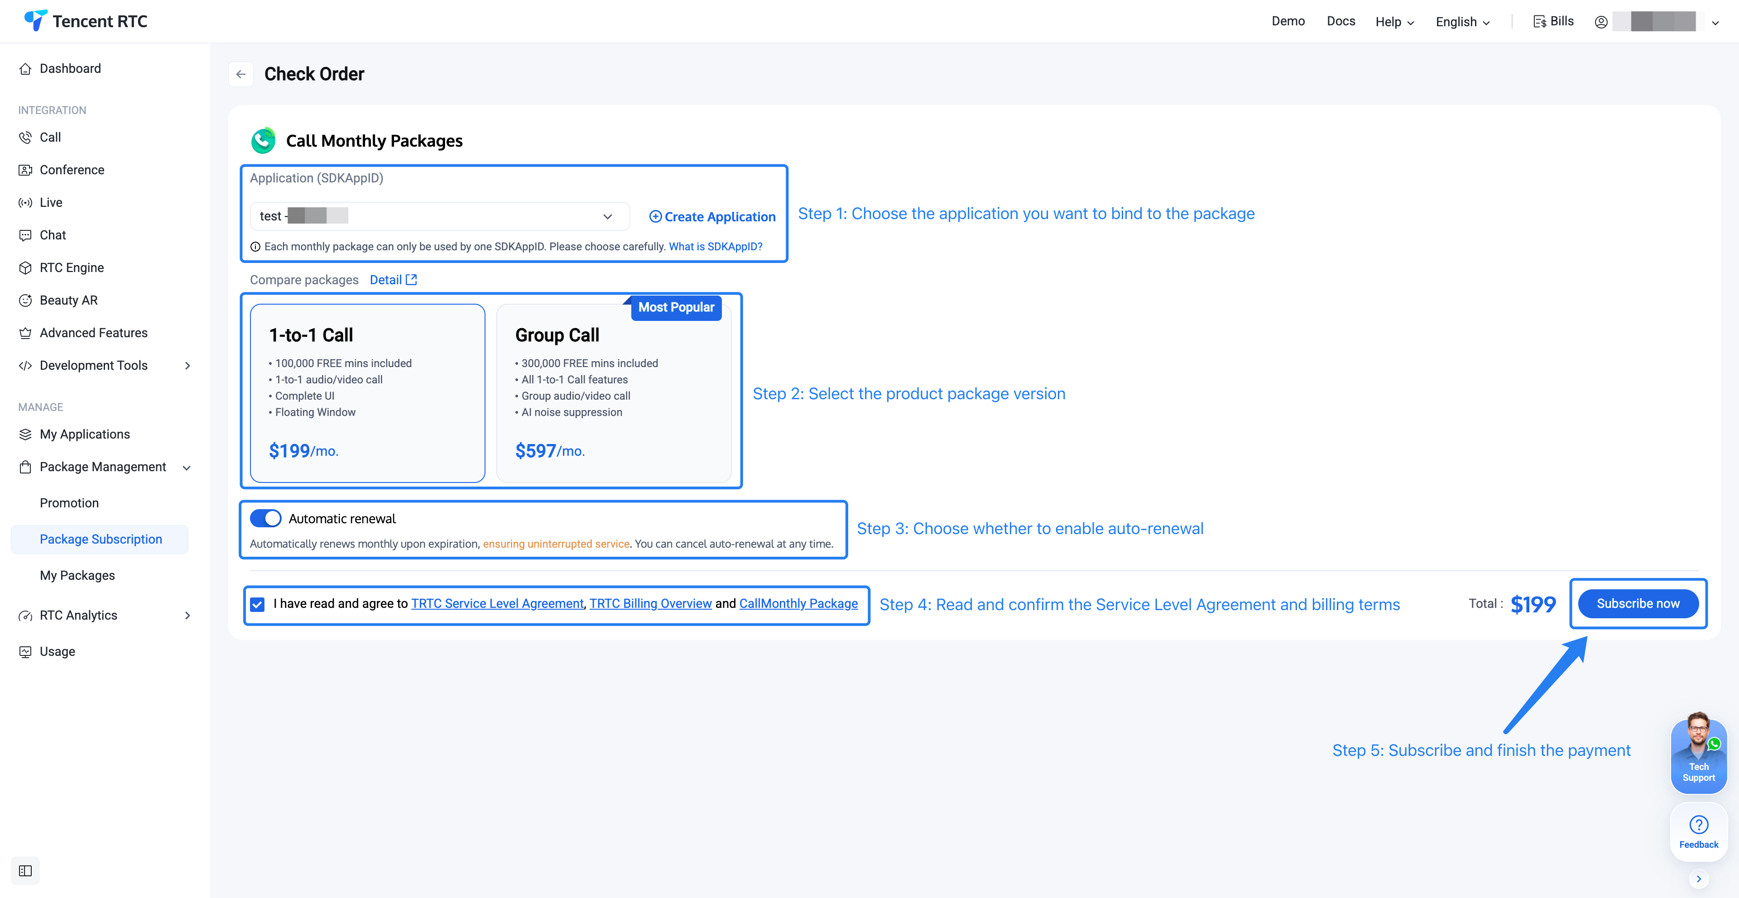This screenshot has width=1739, height=898.
Task: Open the Bills page from the top bar
Action: (x=1553, y=21)
